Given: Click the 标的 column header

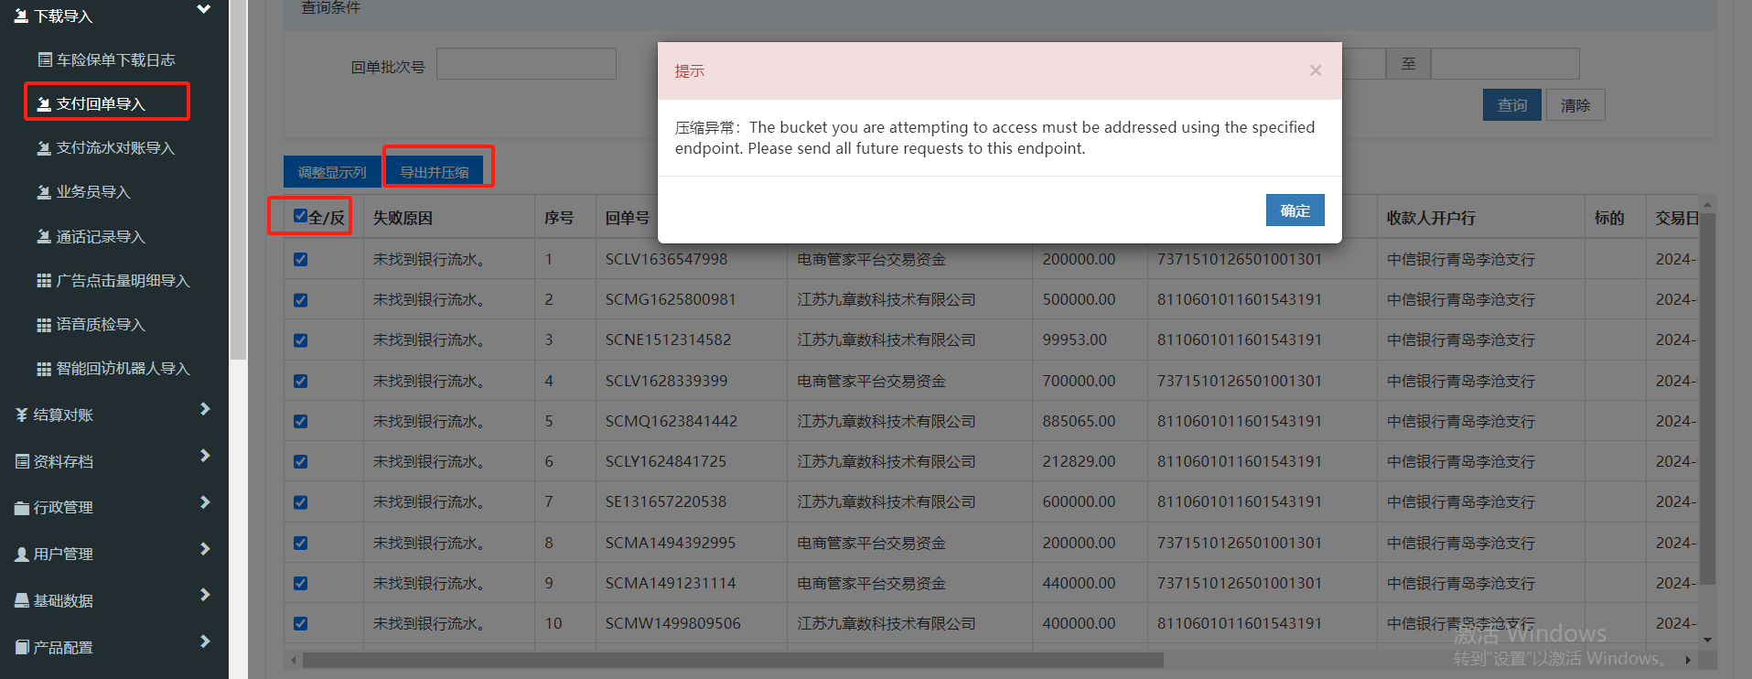Looking at the screenshot, I should point(1609,218).
